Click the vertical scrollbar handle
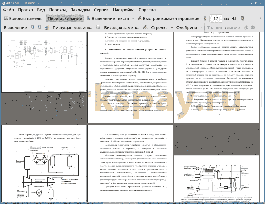Viewport: 265px width, 204px height. tap(262, 100)
